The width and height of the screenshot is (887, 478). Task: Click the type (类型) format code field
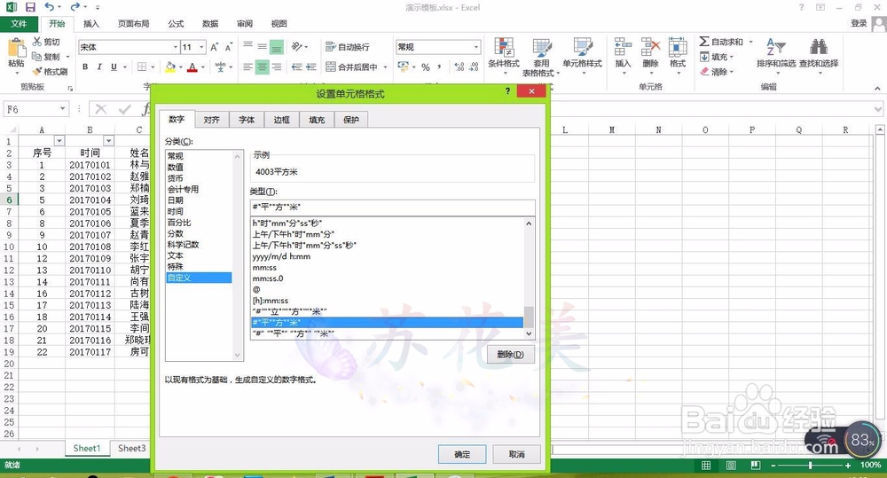(392, 207)
